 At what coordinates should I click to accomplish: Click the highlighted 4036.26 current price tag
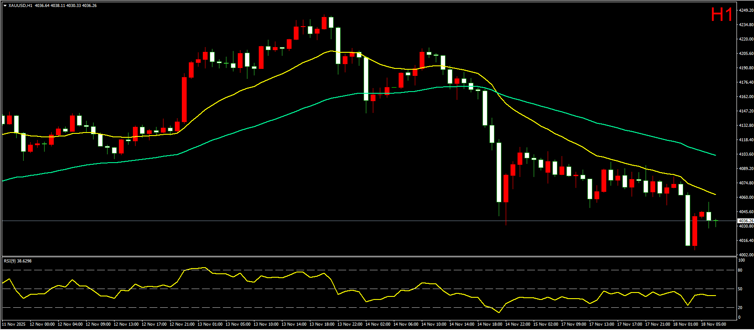tap(746, 221)
